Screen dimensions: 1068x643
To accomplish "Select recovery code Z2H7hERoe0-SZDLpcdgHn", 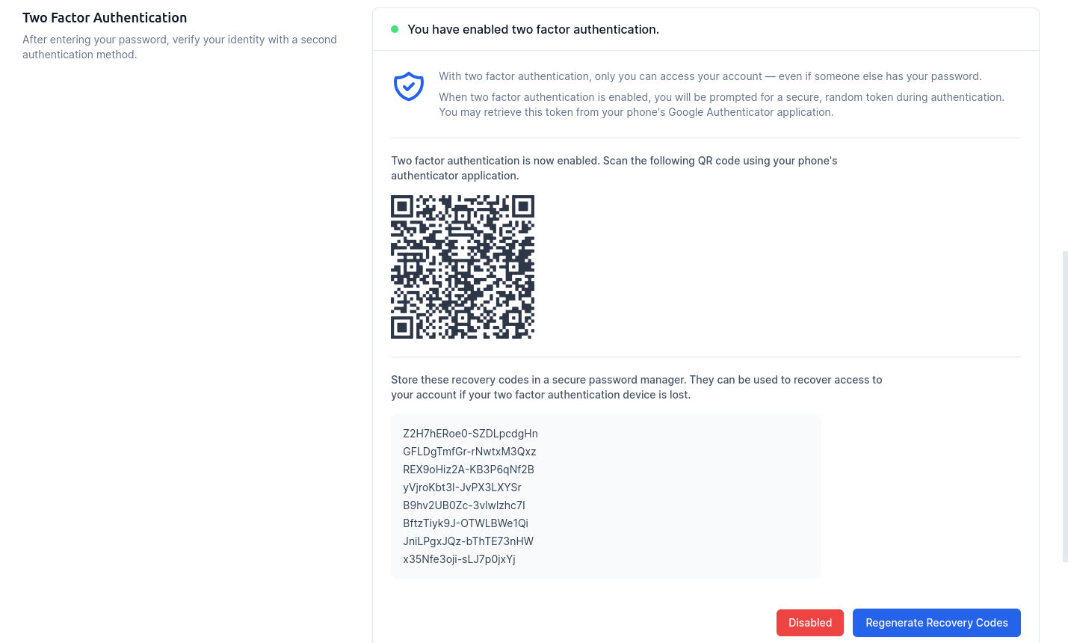I will pos(470,434).
